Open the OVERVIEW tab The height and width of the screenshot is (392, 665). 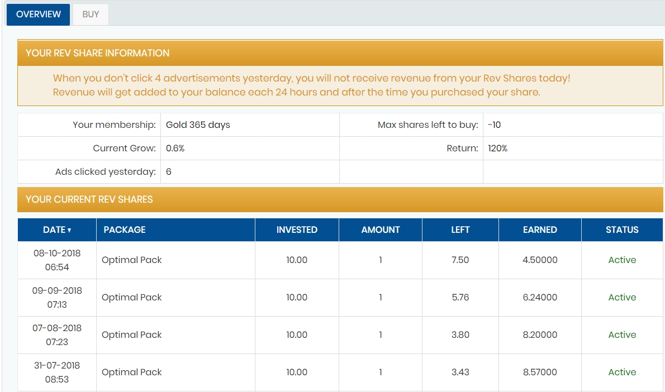[38, 15]
